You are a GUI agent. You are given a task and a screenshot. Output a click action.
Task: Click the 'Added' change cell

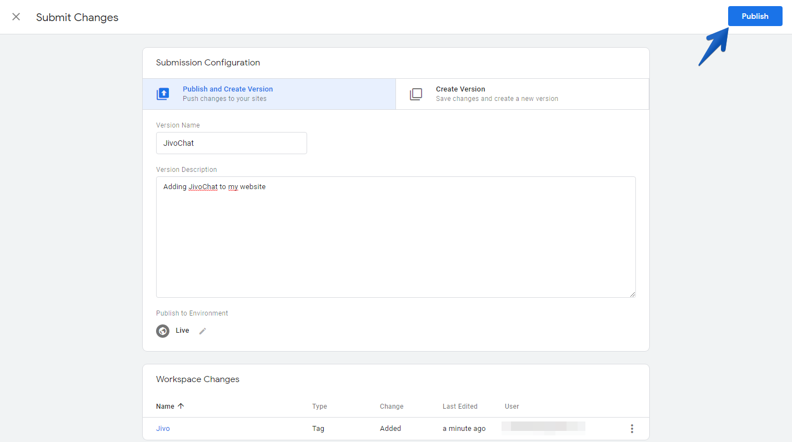[390, 429]
